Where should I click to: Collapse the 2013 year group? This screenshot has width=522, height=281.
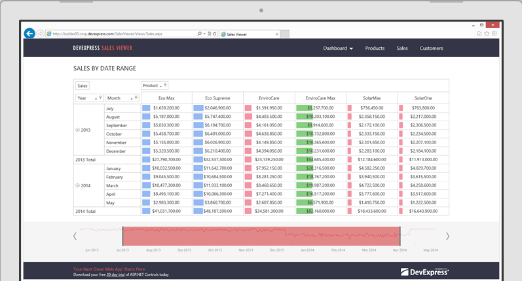pyautogui.click(x=77, y=130)
